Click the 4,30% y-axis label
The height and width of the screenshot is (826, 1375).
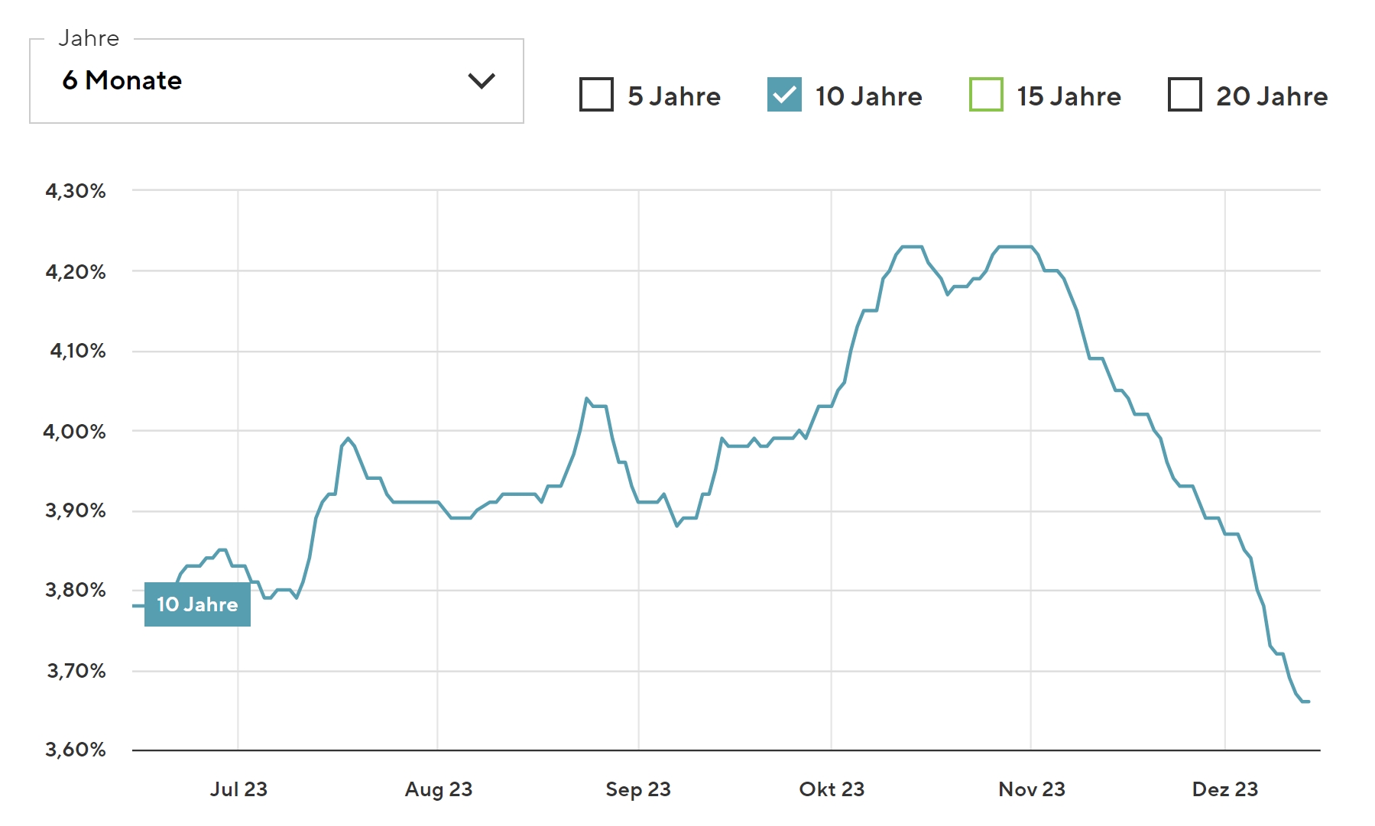tap(76, 191)
